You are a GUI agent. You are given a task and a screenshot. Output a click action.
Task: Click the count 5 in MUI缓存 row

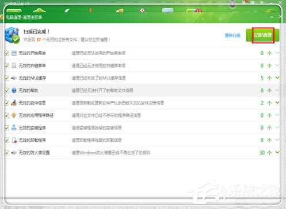(x=262, y=78)
